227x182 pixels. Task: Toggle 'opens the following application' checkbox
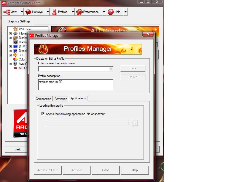43,114
